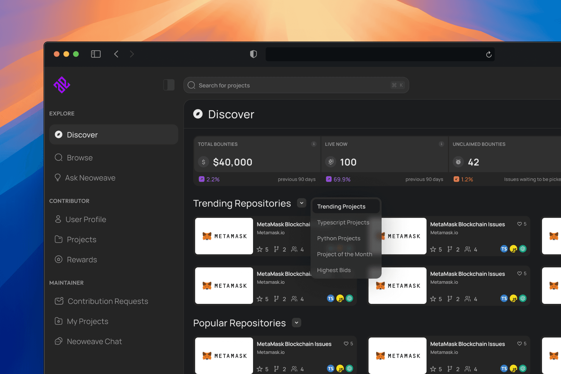561x374 pixels.
Task: Open Ask Neoweave in sidebar
Action: point(90,178)
